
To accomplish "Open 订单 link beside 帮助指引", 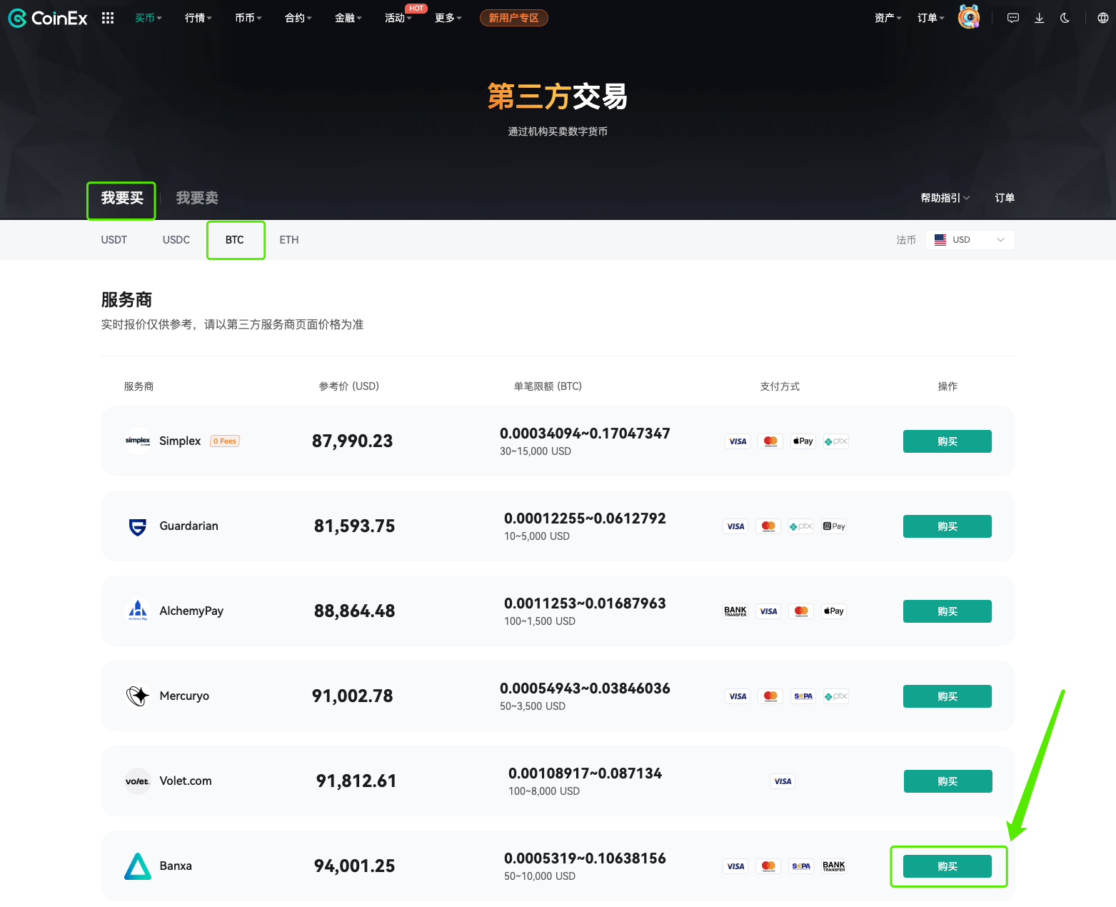I will click(x=1005, y=198).
